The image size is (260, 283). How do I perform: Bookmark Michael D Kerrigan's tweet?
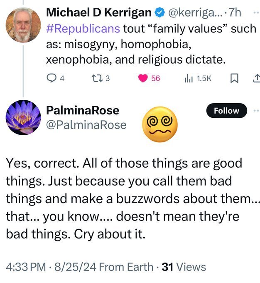233,78
